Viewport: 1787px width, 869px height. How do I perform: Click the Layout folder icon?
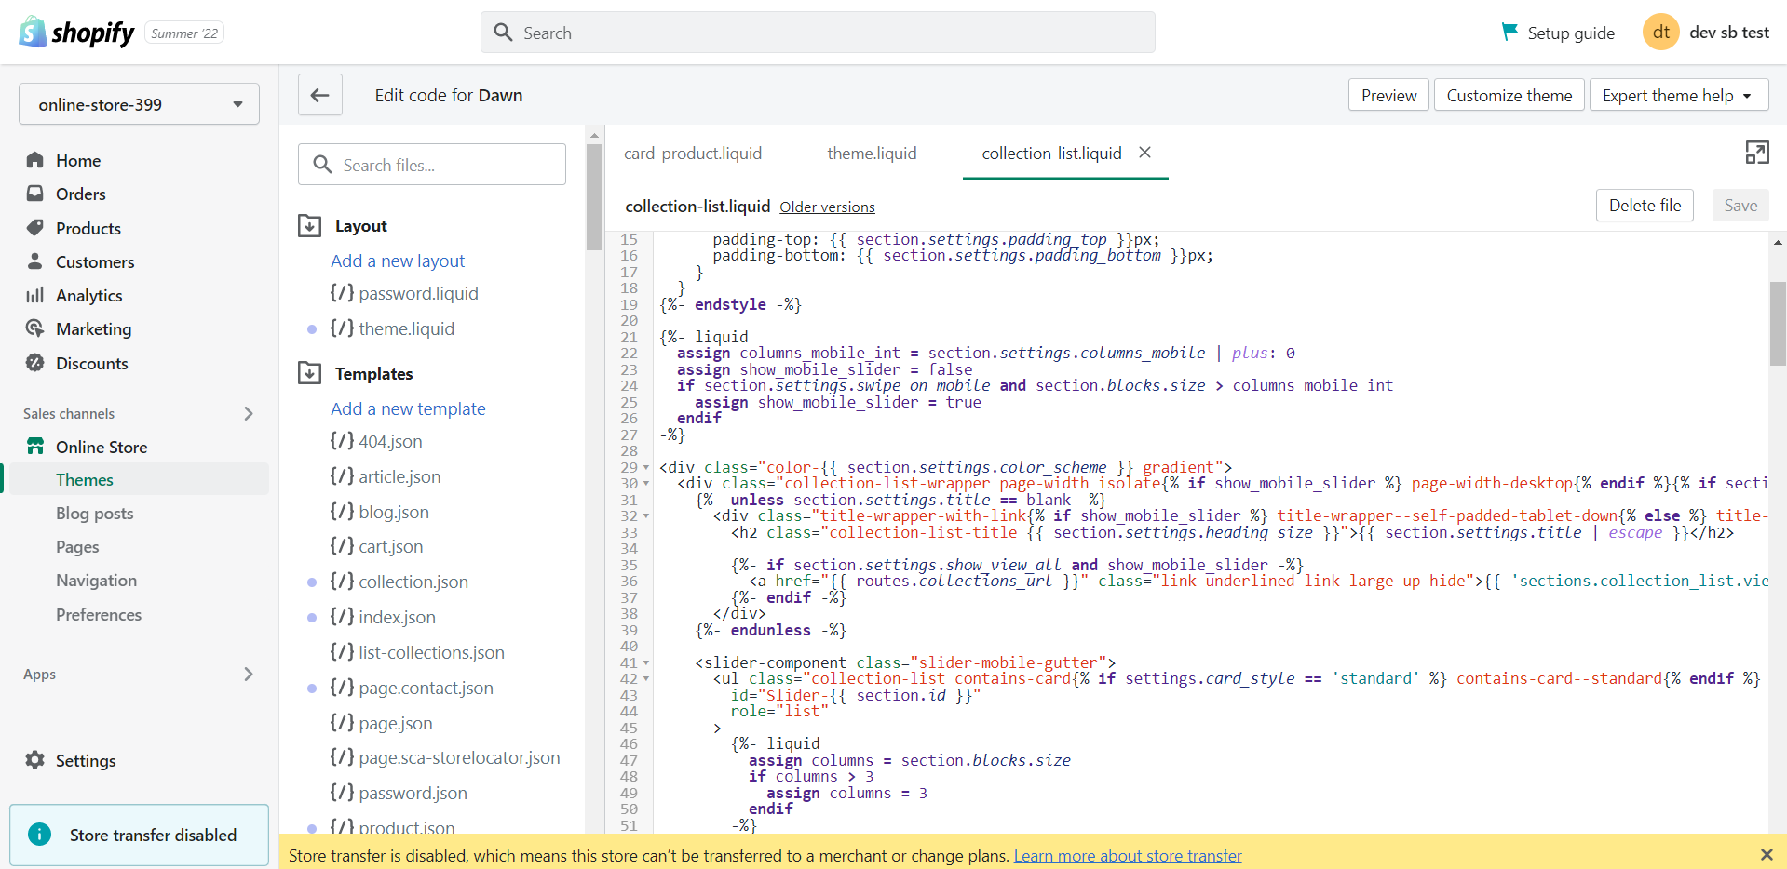(309, 225)
